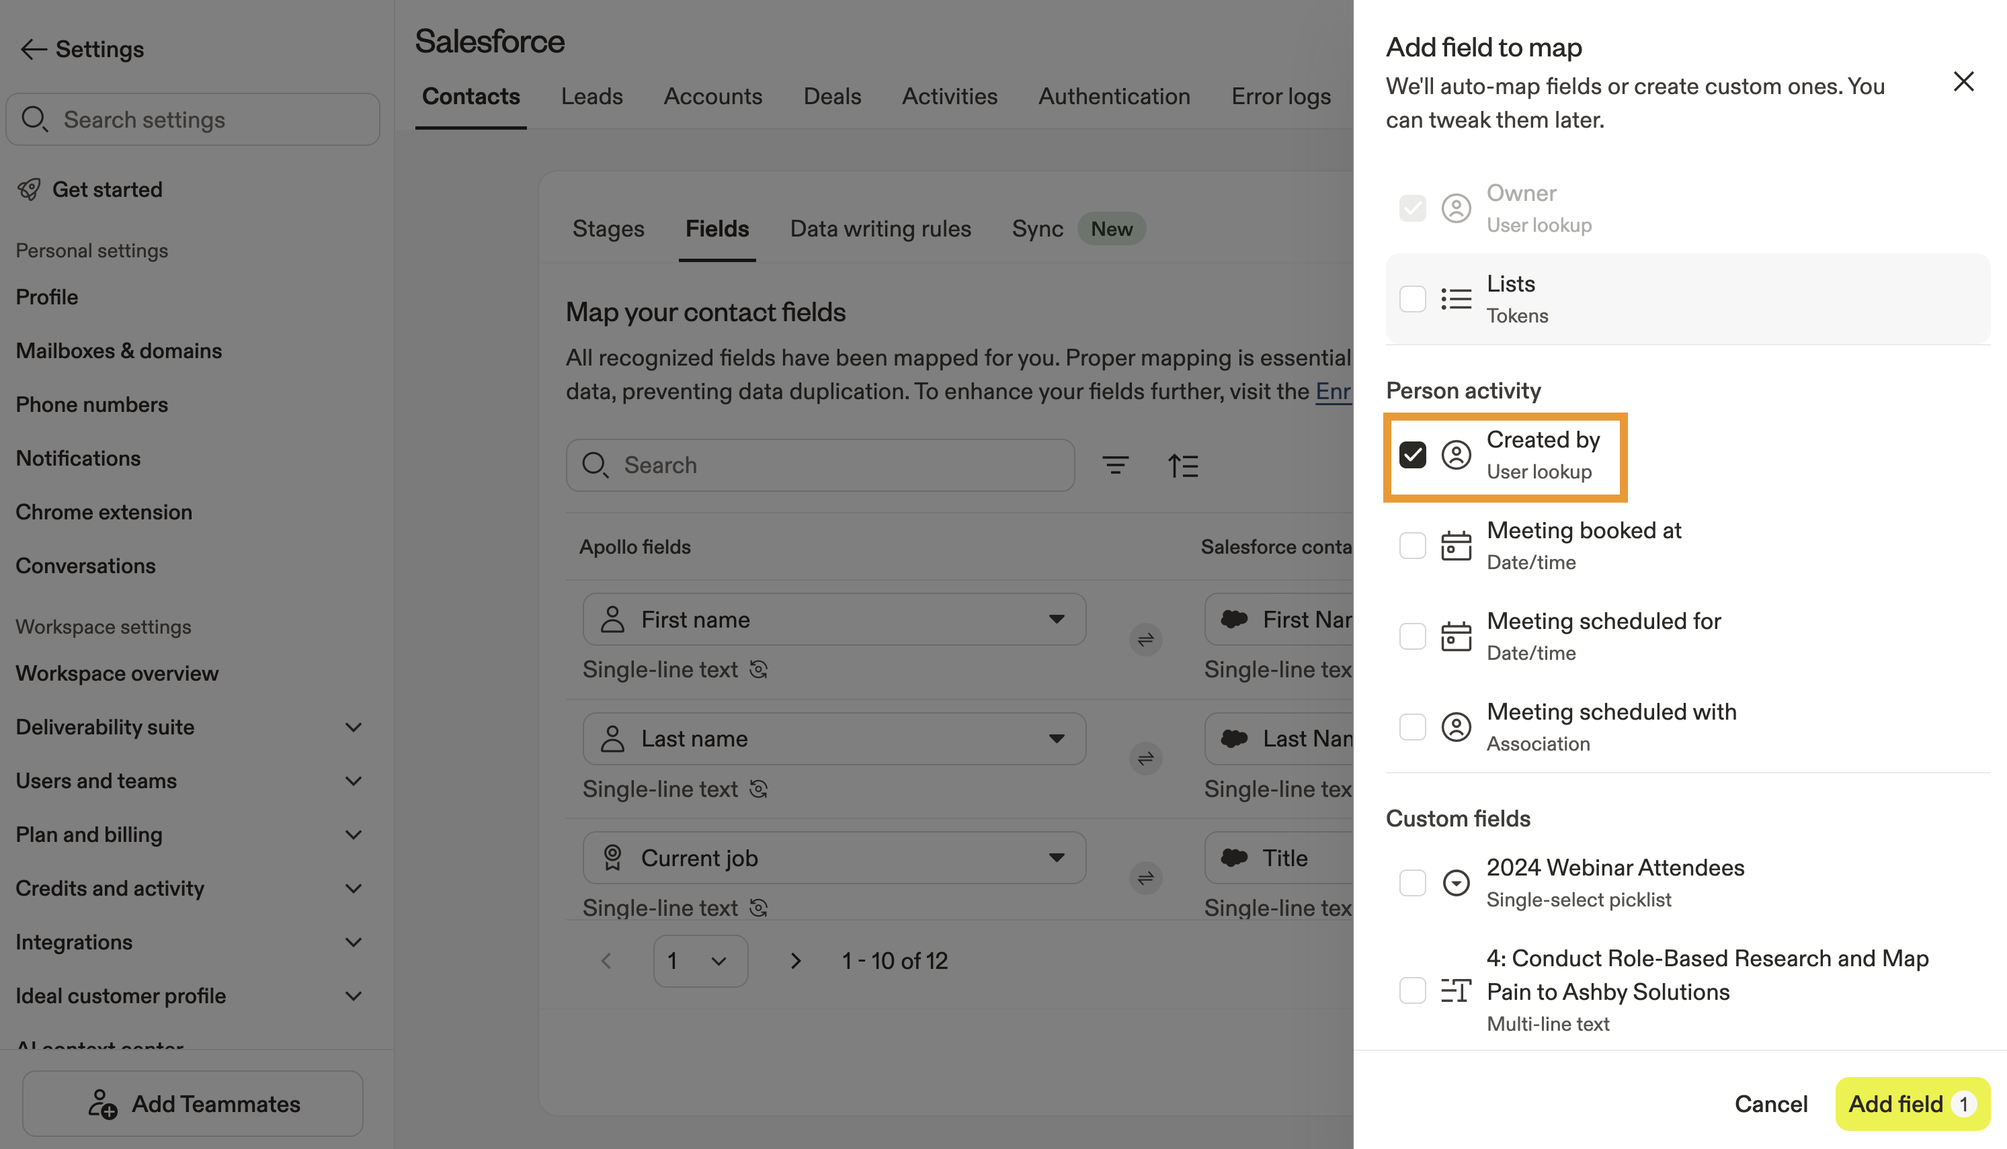Click the sync direction icon in Last name row

[x=1146, y=759]
